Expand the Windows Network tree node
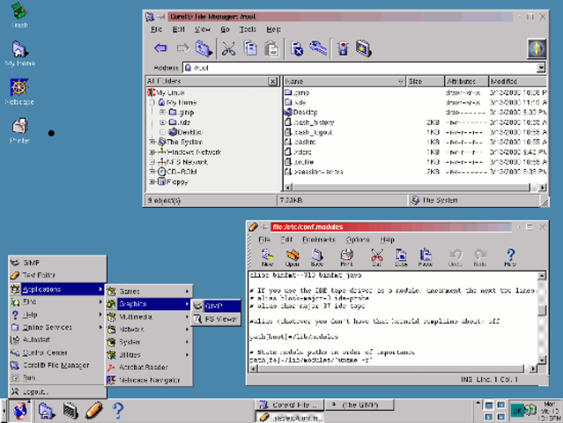563x423 pixels. point(152,152)
